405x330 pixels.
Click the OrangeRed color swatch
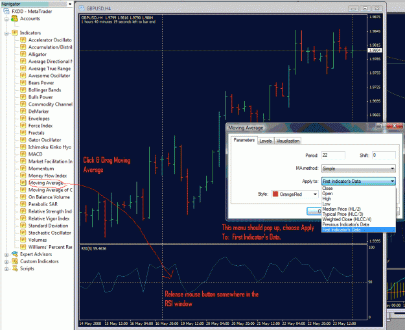[x=275, y=194]
